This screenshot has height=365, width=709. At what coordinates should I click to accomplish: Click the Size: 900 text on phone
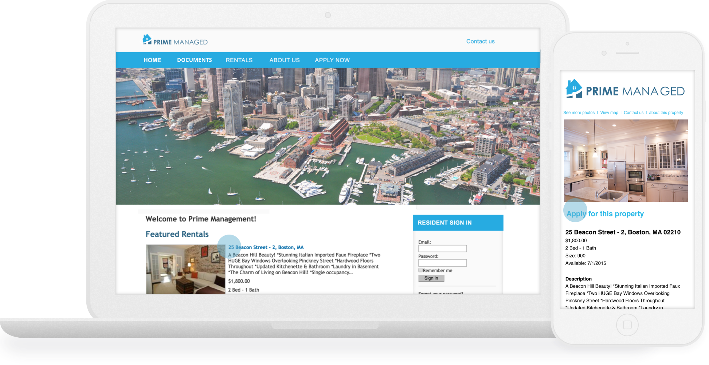(x=575, y=256)
